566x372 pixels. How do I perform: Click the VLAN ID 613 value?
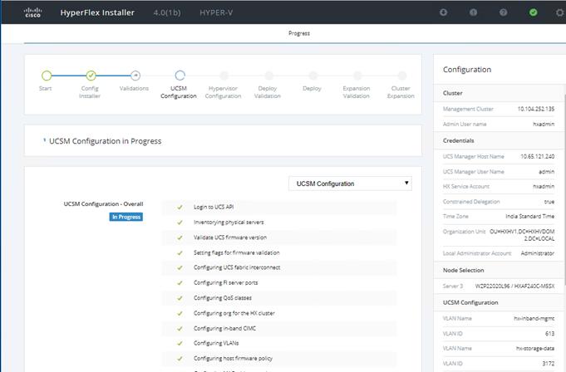[549, 334]
